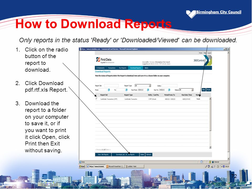Click the From date field
Screen dimensions: 252x189
click(103, 90)
